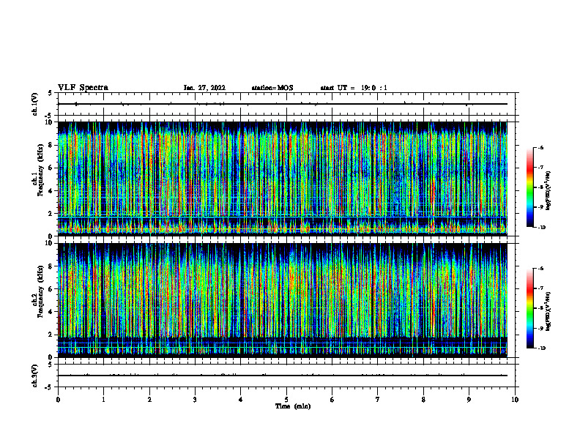Click the "-6" label on ch.1 color bar
The width and height of the screenshot is (580, 448).
[x=540, y=147]
